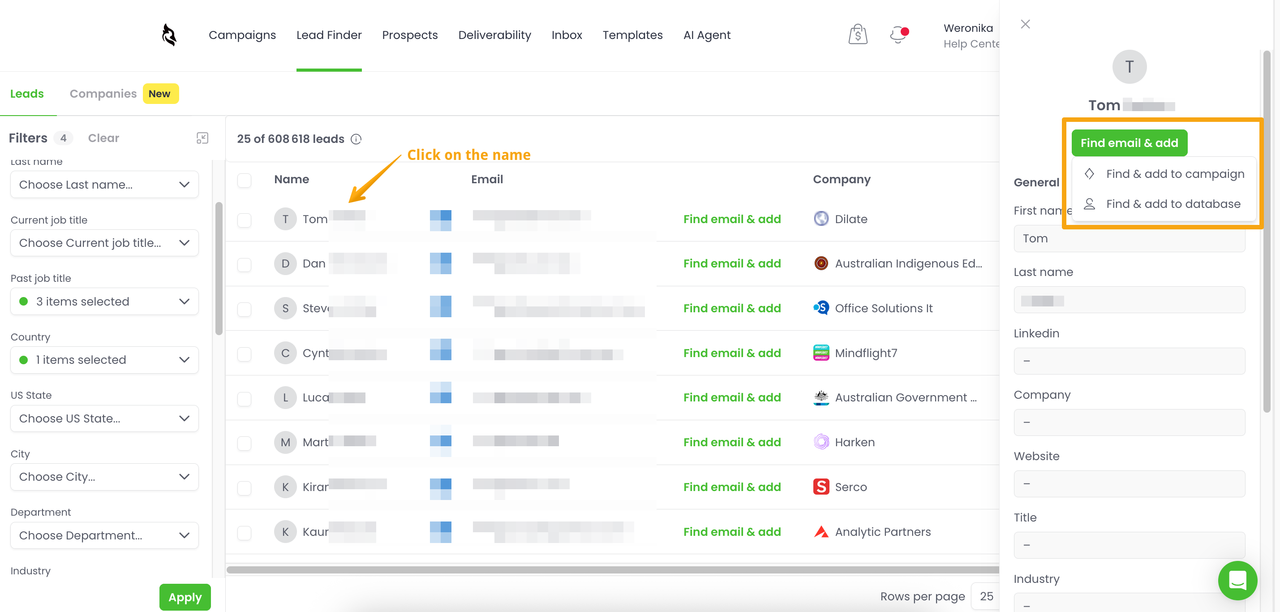The image size is (1280, 612).
Task: Expand the Current job title dropdown
Action: pos(104,243)
